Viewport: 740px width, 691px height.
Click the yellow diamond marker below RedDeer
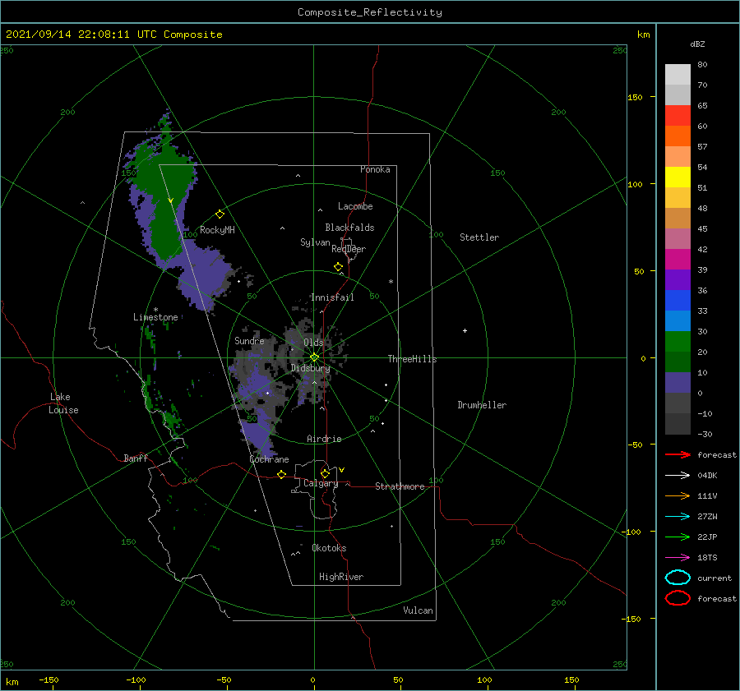point(338,267)
